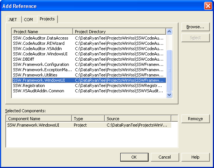Click directory path of SSW.Framework.Utilities row

click(119, 75)
